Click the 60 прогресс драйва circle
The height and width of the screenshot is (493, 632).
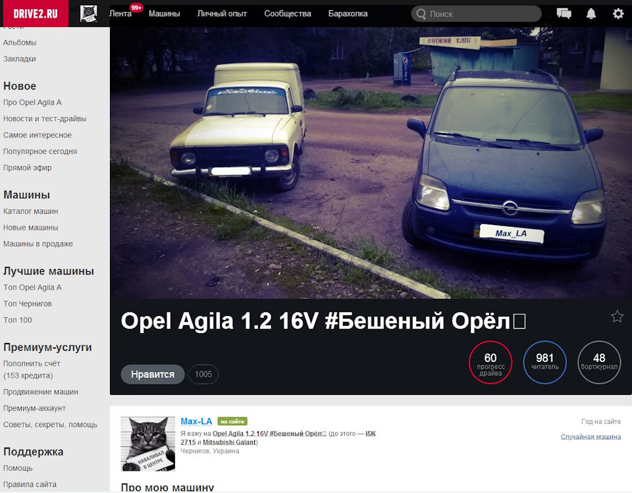click(490, 362)
